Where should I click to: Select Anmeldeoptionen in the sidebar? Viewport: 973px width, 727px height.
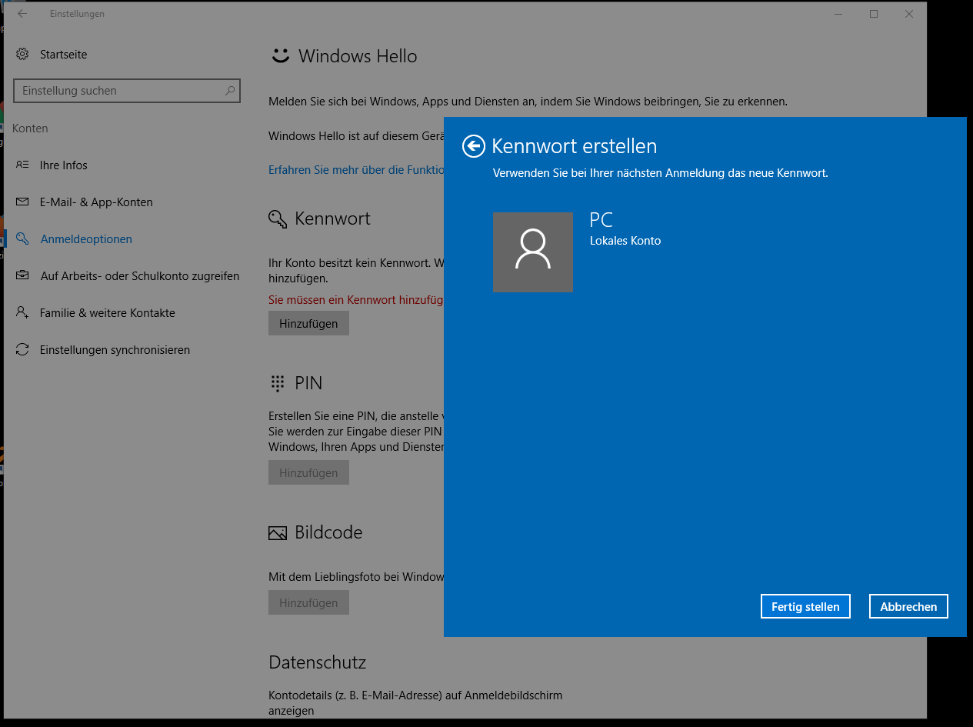point(74,239)
